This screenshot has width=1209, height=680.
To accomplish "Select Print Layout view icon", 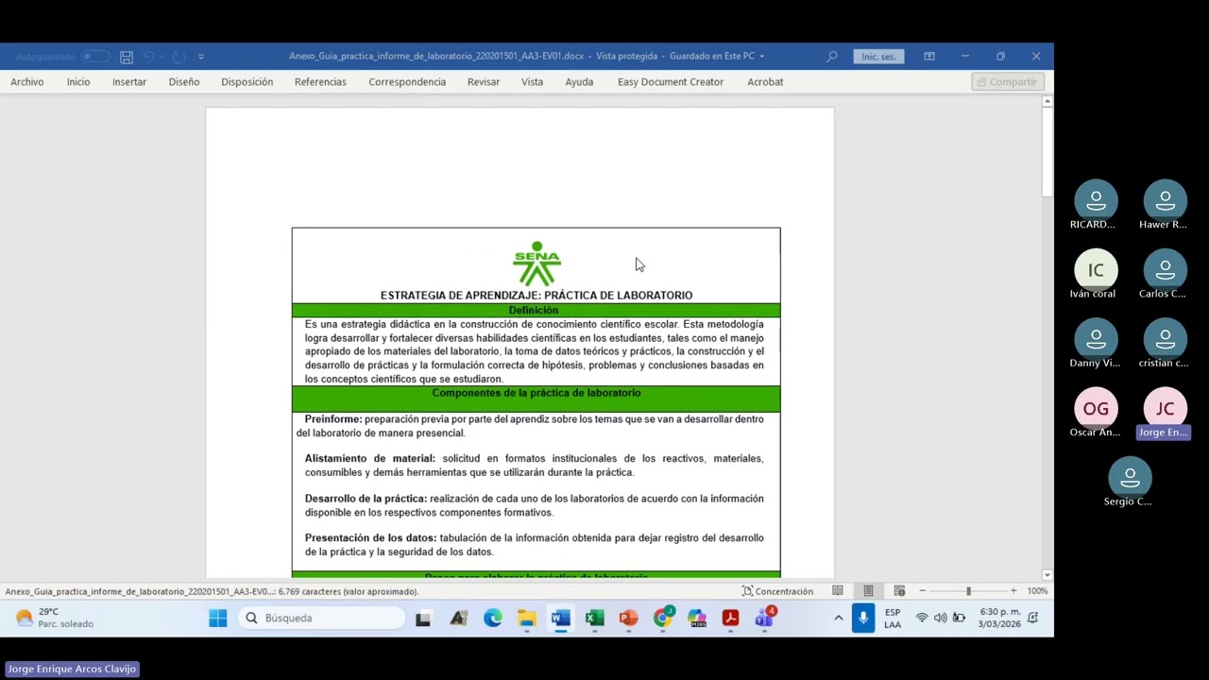I will coord(868,591).
